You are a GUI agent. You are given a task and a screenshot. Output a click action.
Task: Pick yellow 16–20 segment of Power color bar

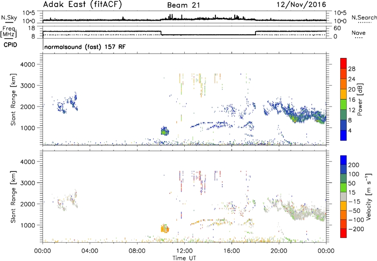point(344,94)
